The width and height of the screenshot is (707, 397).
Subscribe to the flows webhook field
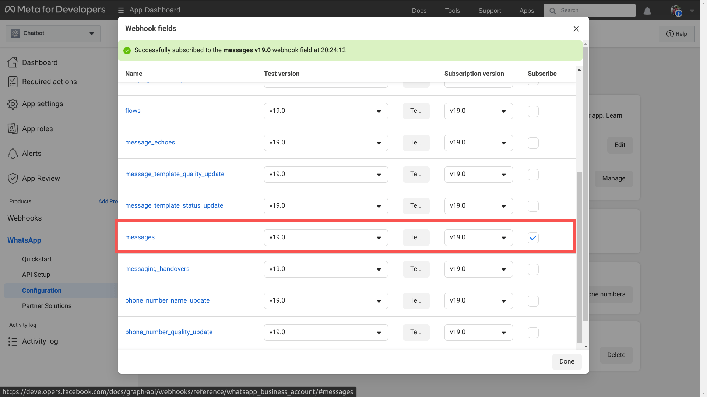coord(533,111)
